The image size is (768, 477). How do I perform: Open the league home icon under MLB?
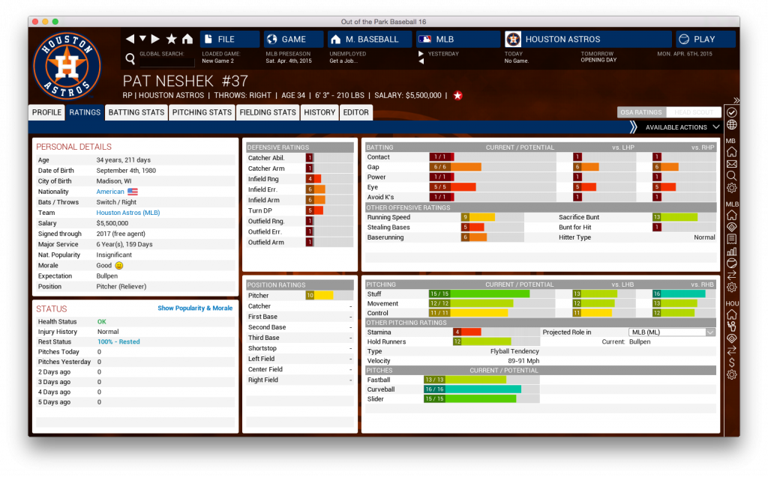[732, 215]
